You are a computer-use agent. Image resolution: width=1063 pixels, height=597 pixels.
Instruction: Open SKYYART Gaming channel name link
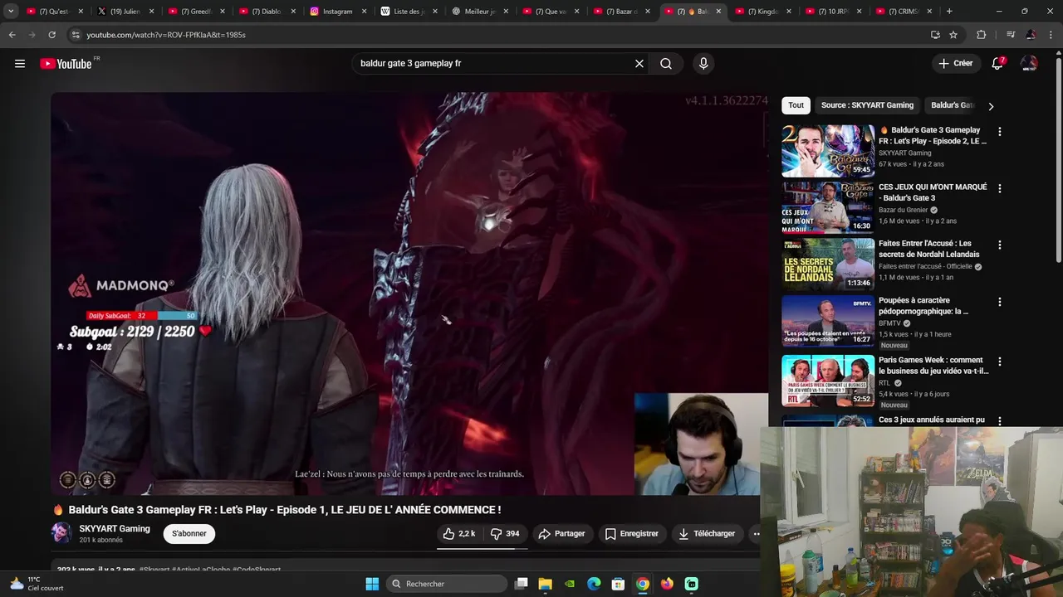coord(115,528)
